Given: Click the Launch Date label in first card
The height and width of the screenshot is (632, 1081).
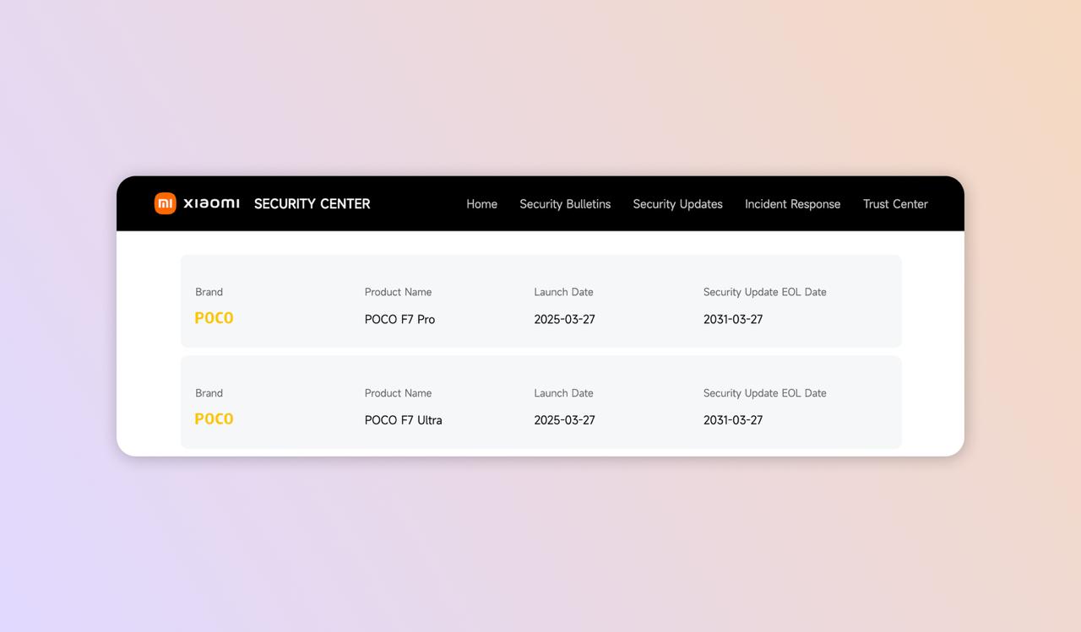Looking at the screenshot, I should pyautogui.click(x=563, y=292).
